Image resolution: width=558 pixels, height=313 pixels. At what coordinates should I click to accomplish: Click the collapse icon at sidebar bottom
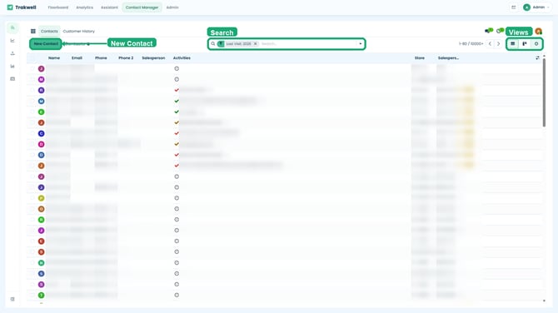(12, 299)
